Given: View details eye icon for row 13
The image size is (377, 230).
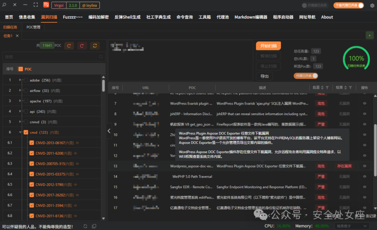Looking at the screenshot, I should (364, 166).
